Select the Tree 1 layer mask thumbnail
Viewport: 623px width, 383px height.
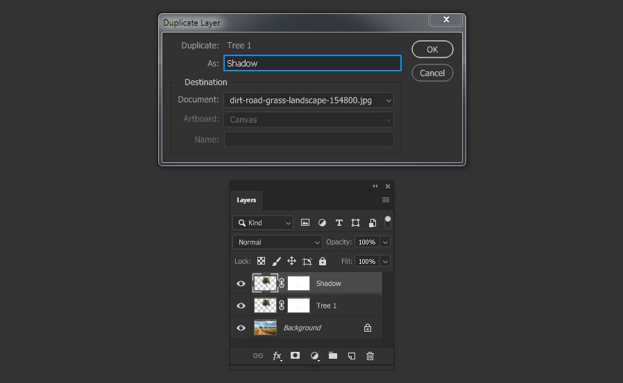click(x=298, y=305)
